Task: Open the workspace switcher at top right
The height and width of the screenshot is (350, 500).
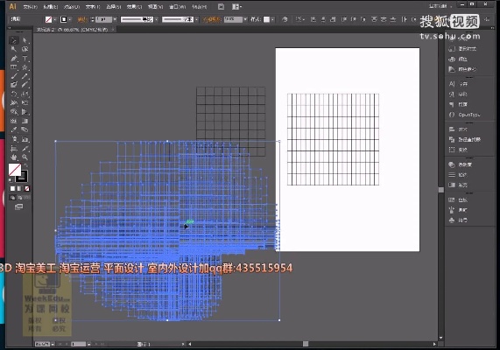Action: pos(440,6)
